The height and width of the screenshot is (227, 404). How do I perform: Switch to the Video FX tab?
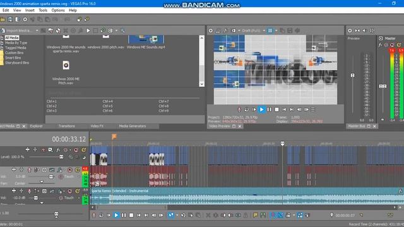[97, 126]
